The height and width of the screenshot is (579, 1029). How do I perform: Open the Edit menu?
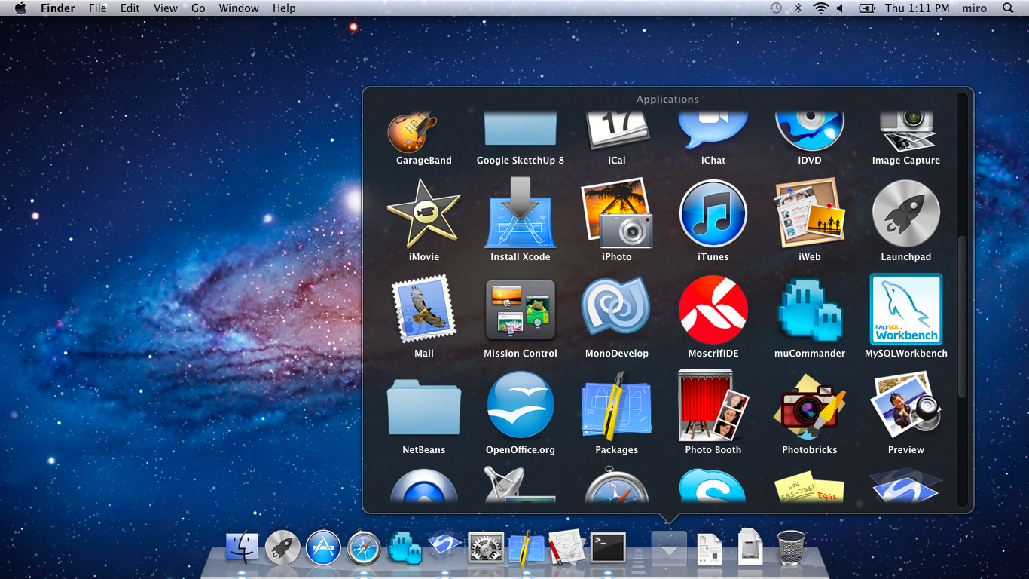(x=130, y=8)
